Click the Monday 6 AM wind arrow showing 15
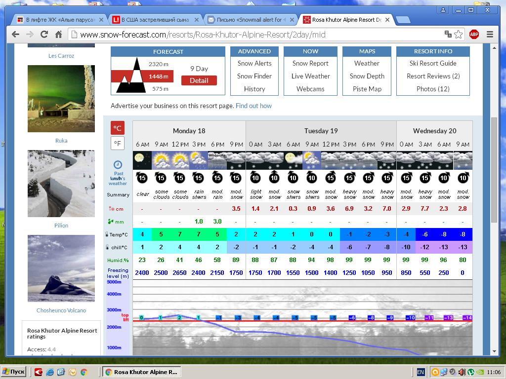This screenshot has width=506, height=379. (142, 178)
